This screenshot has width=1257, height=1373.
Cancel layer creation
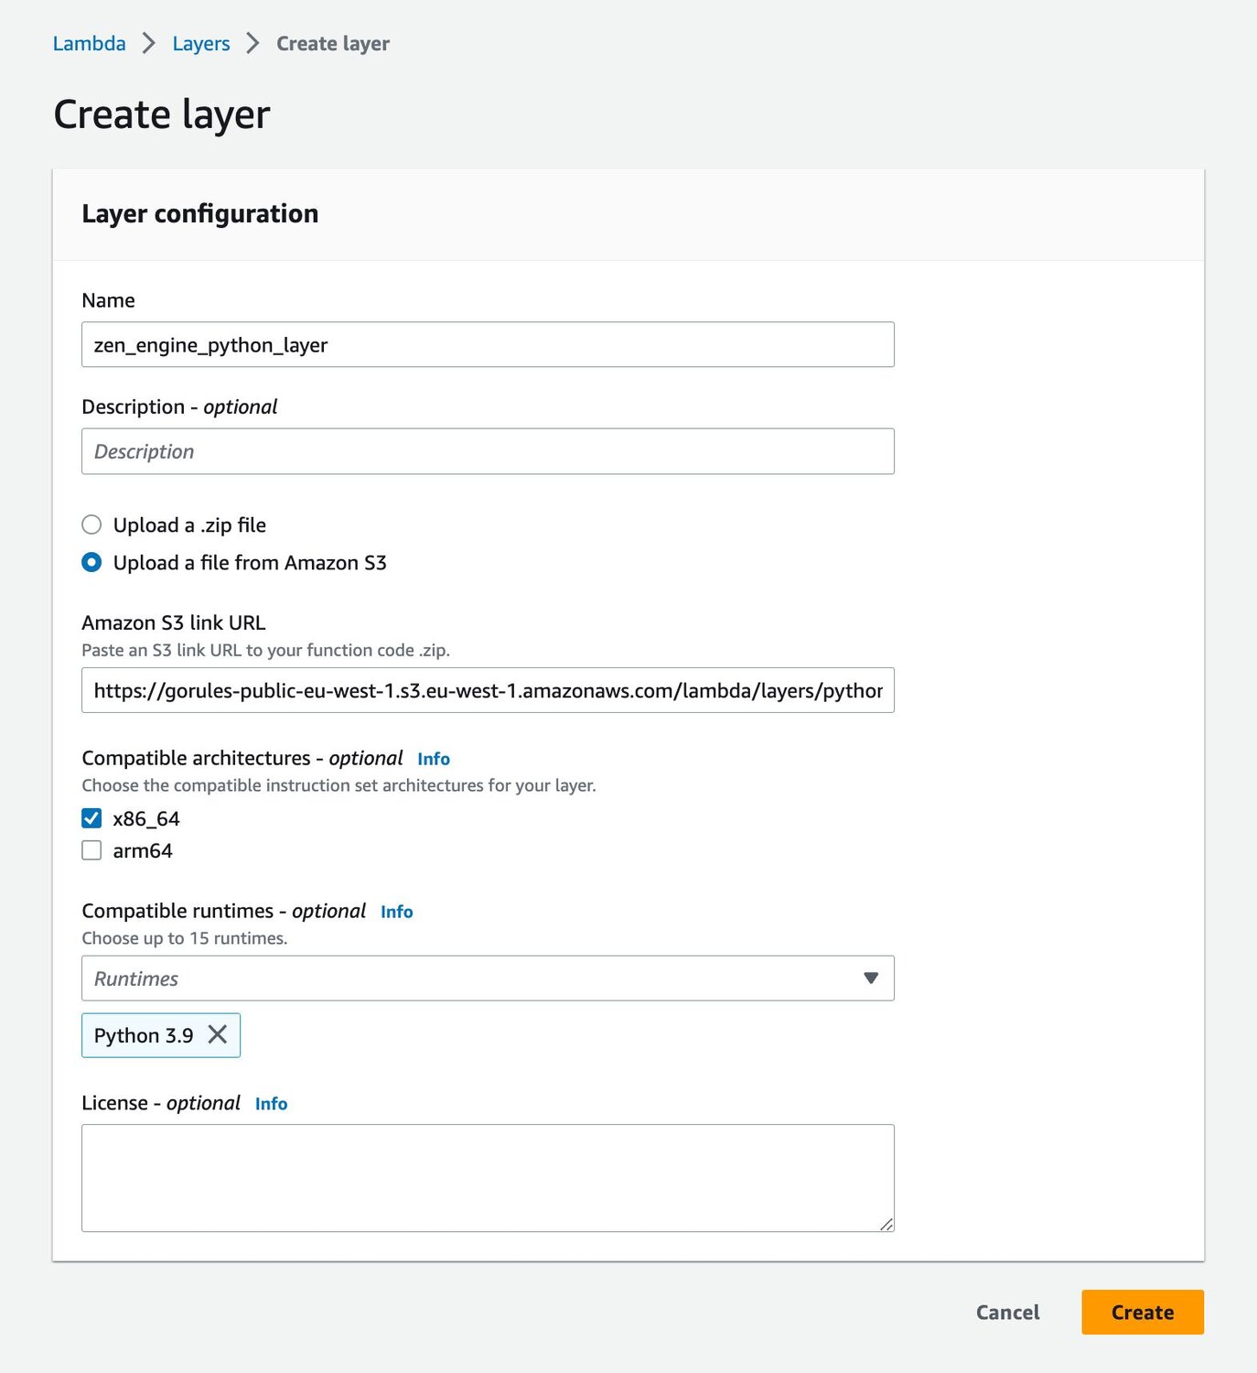(1007, 1312)
